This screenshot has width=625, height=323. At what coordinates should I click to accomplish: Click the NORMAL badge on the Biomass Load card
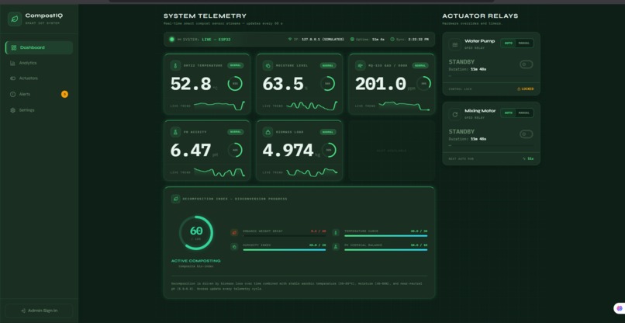tap(328, 132)
